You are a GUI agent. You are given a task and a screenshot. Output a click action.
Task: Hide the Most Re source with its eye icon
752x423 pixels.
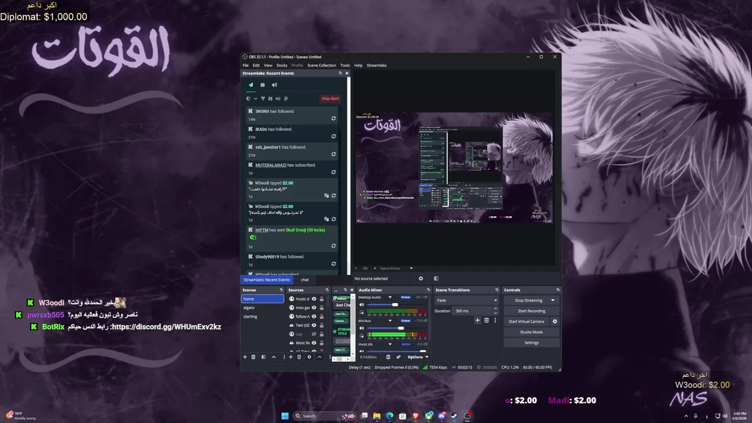click(x=314, y=343)
